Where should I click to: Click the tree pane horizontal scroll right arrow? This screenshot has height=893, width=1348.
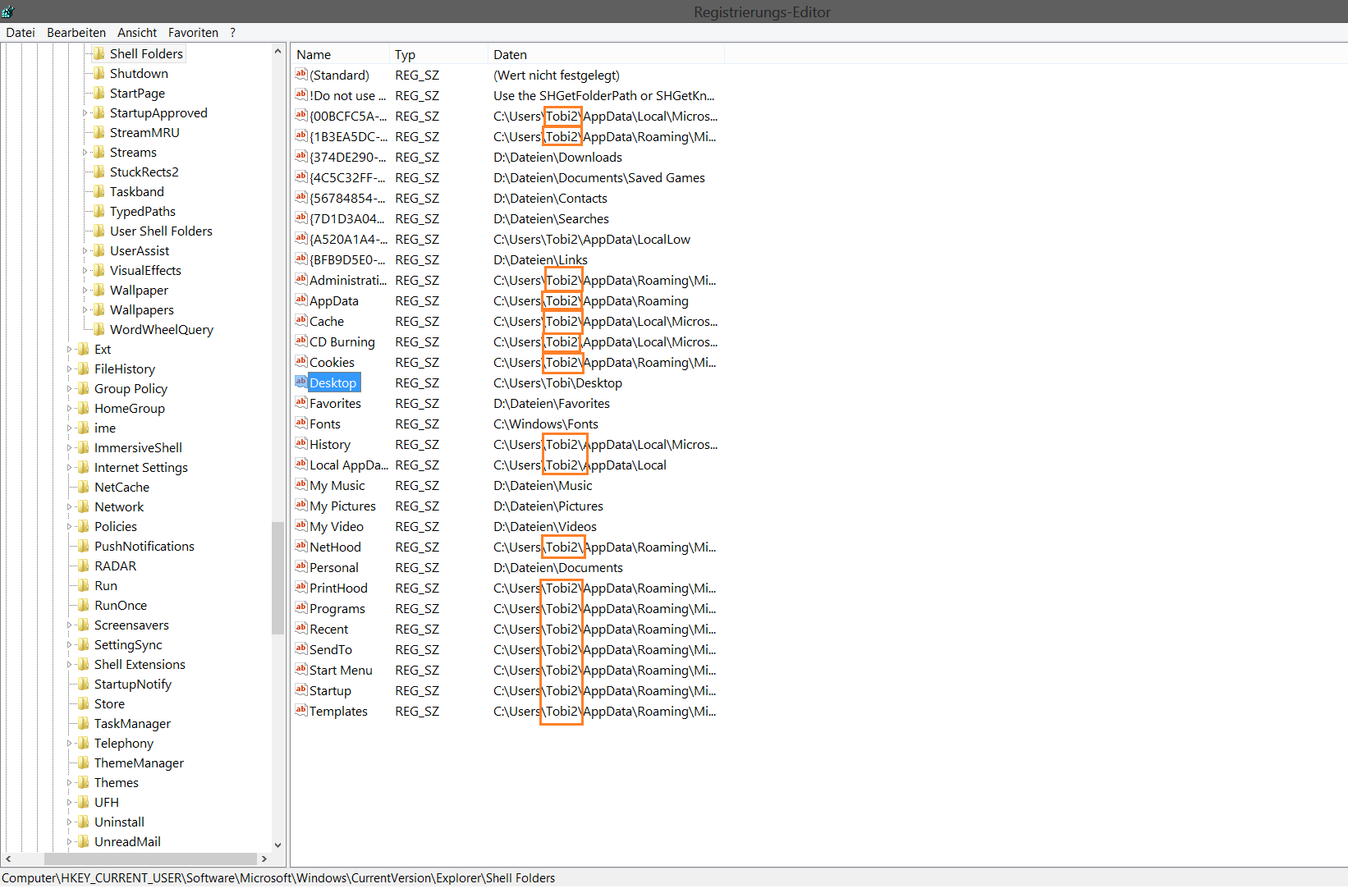tap(264, 859)
